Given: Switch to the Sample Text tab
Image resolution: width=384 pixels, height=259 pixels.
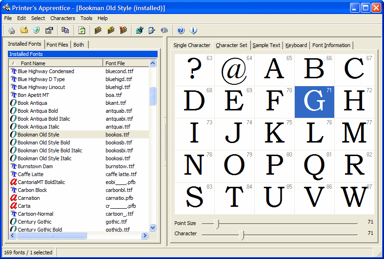Looking at the screenshot, I should [x=266, y=45].
